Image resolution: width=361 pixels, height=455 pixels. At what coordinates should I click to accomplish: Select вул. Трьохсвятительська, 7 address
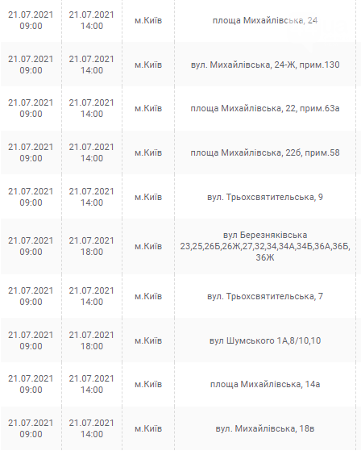point(265,297)
